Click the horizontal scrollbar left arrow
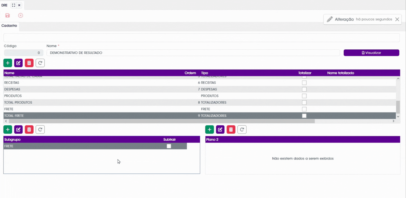The width and height of the screenshot is (406, 198). tap(6, 121)
